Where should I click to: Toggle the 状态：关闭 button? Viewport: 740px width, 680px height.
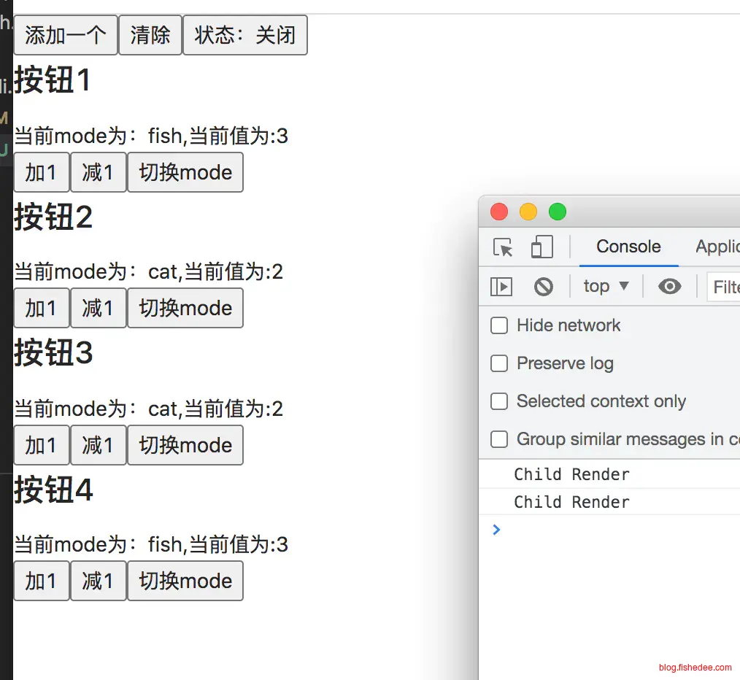pyautogui.click(x=244, y=35)
